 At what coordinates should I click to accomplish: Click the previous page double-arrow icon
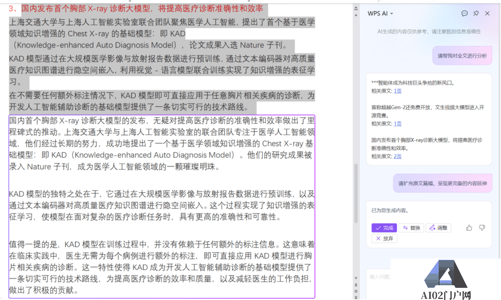tap(356, 285)
